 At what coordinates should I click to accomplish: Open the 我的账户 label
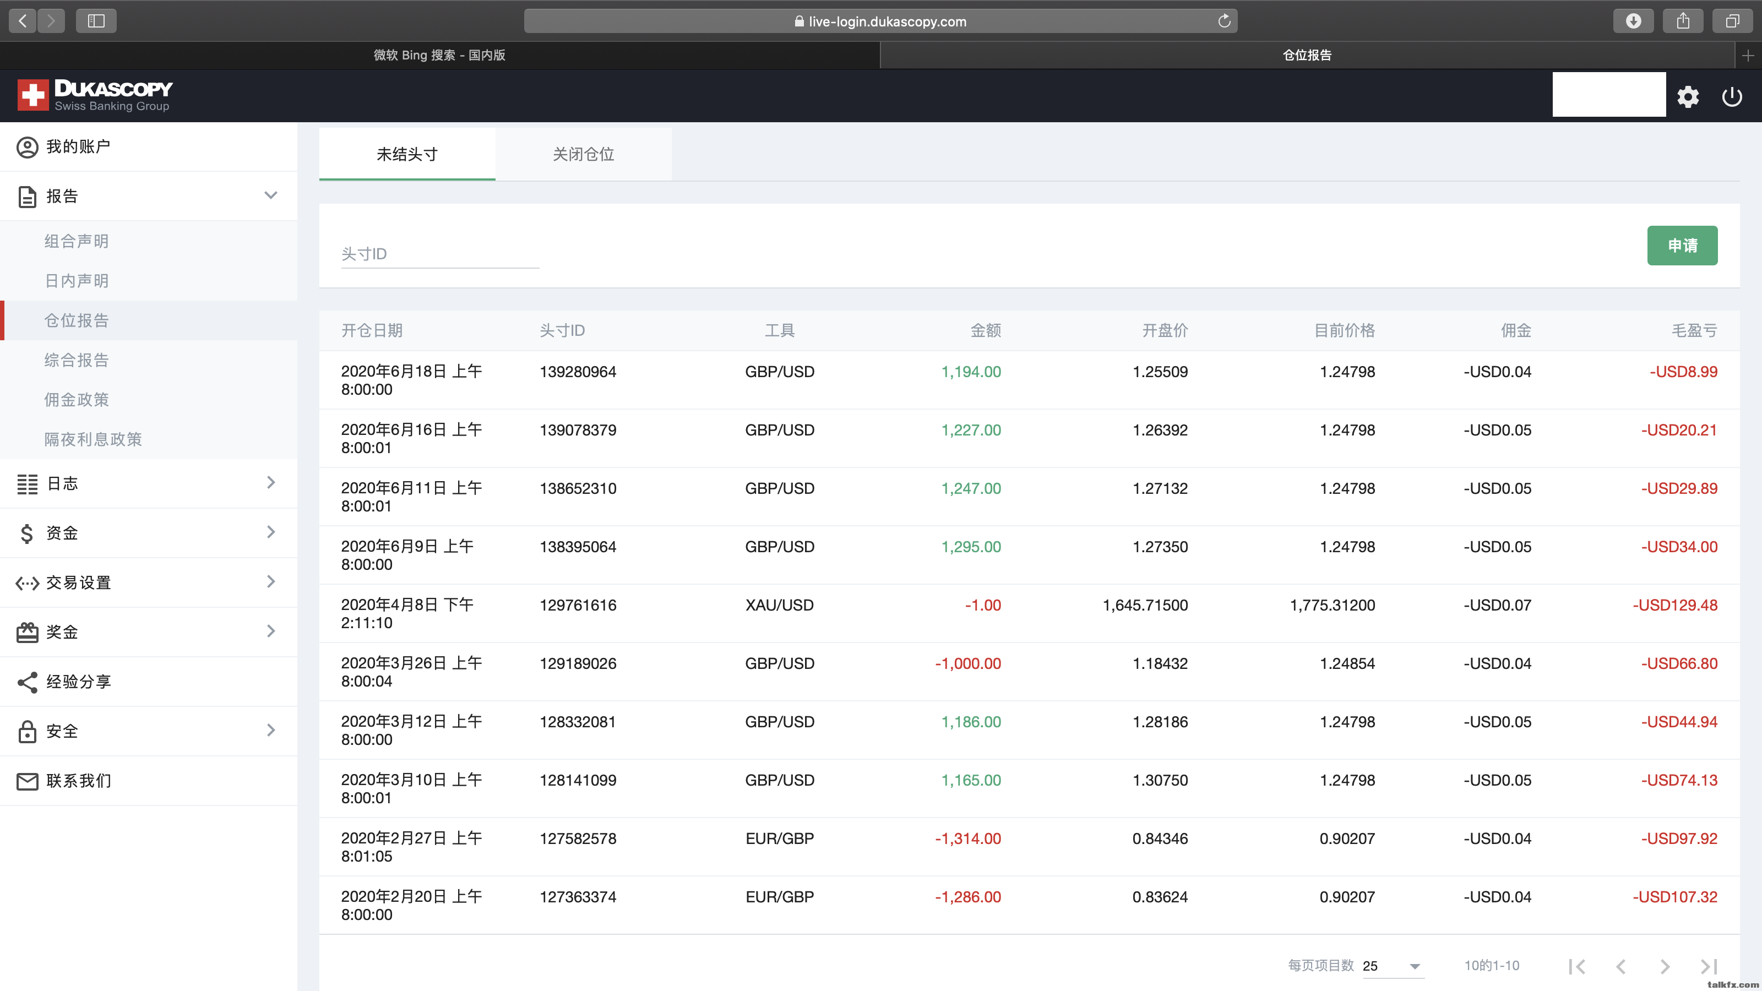pyautogui.click(x=79, y=146)
